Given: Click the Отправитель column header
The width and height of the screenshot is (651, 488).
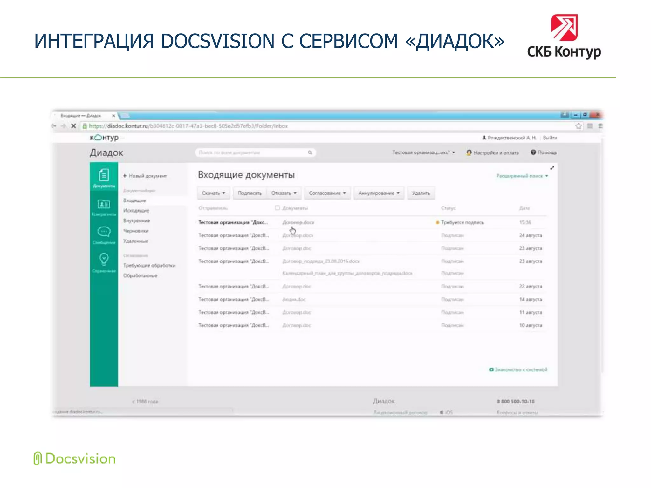Looking at the screenshot, I should click(x=213, y=208).
